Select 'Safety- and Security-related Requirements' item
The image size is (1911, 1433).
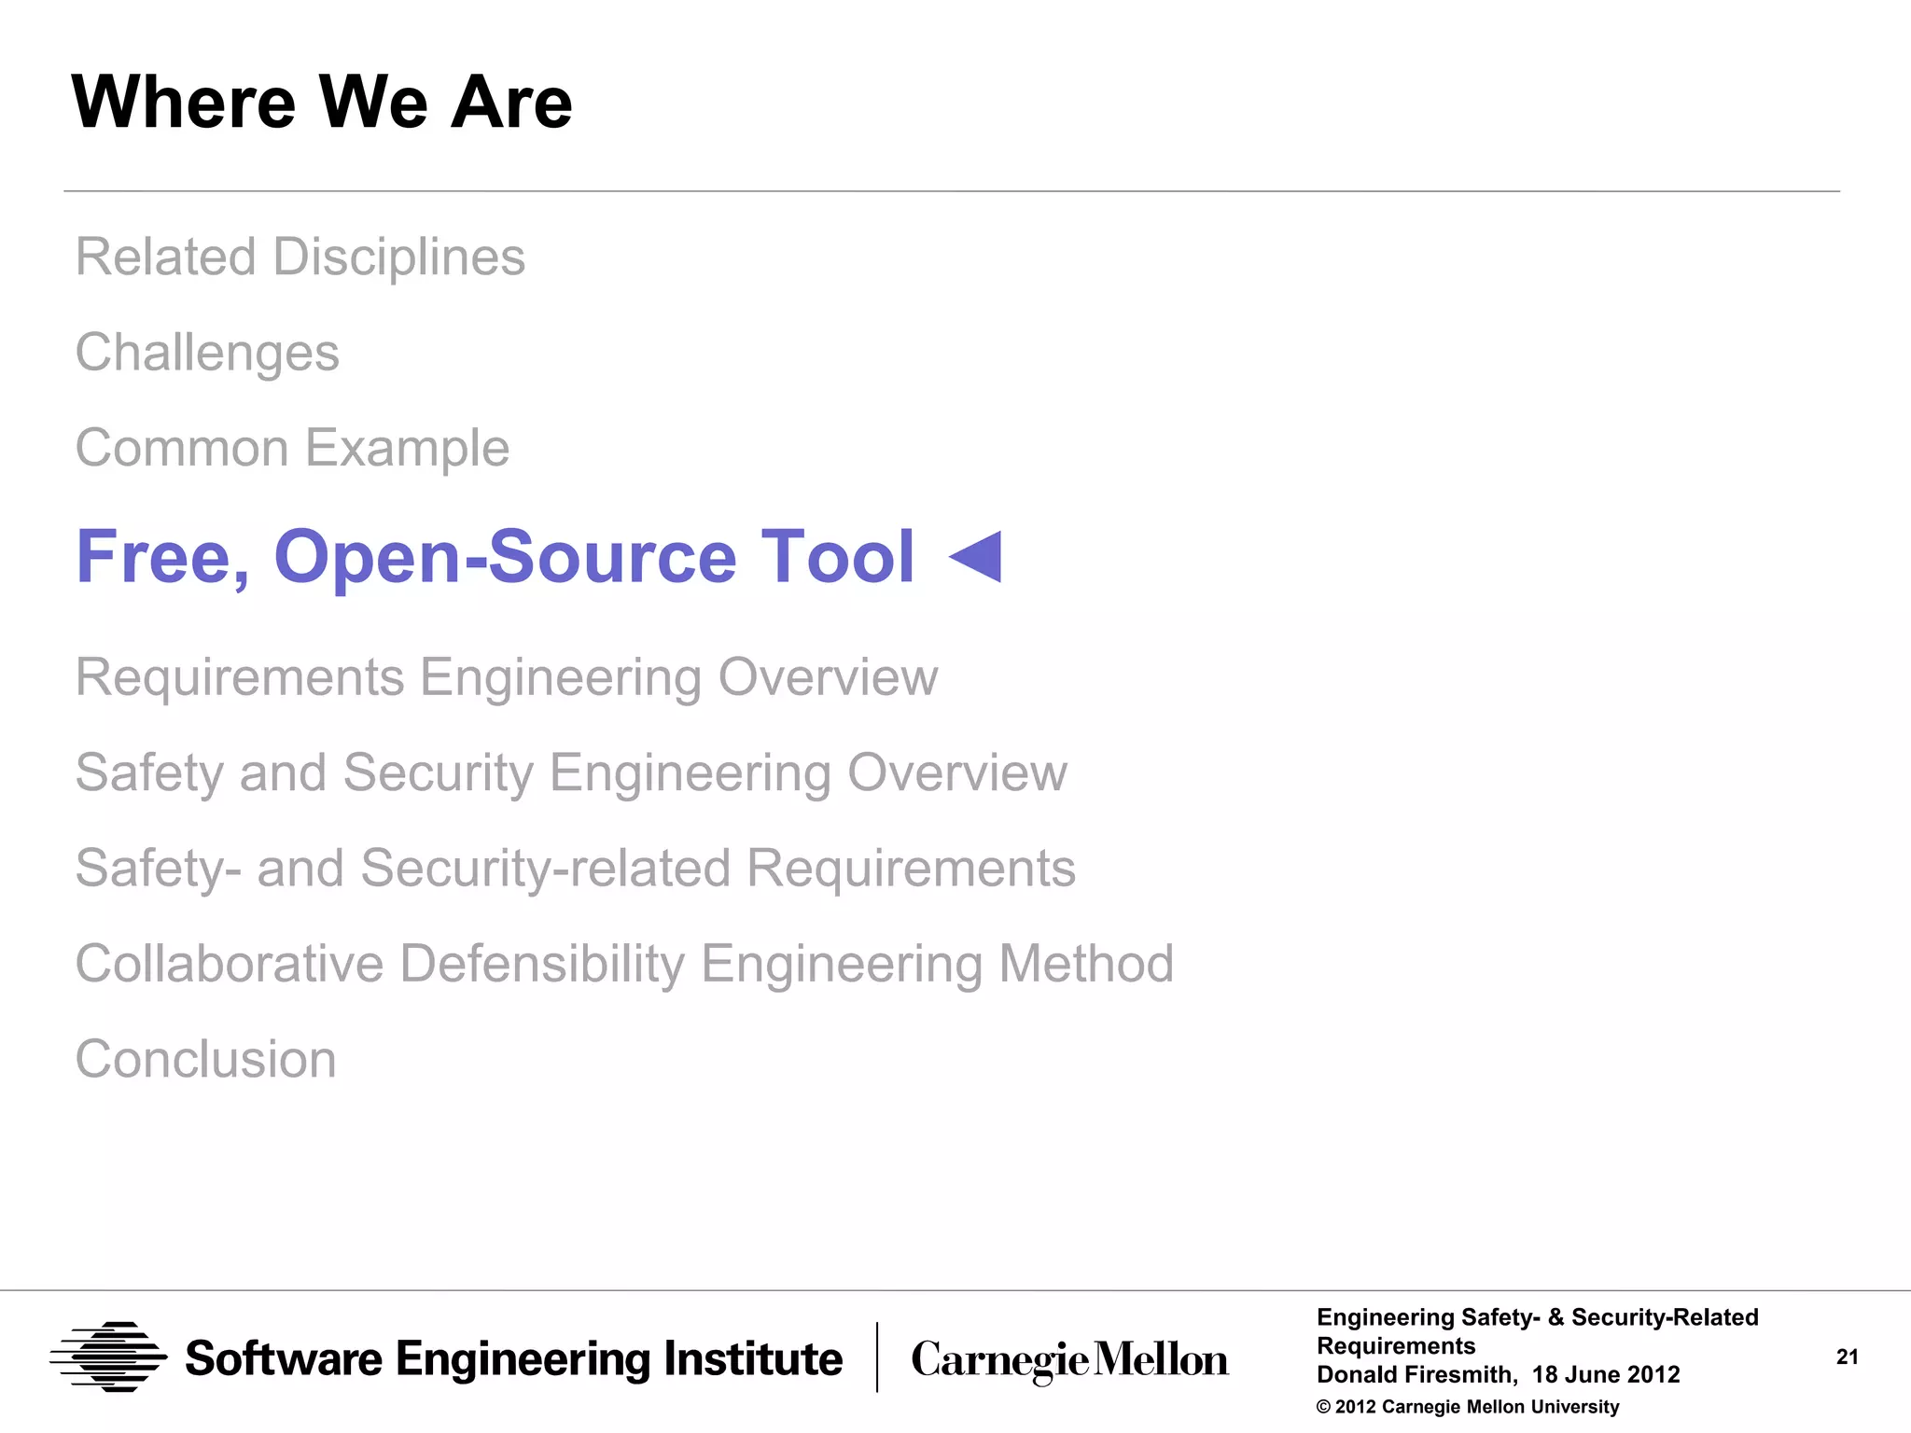coord(576,869)
